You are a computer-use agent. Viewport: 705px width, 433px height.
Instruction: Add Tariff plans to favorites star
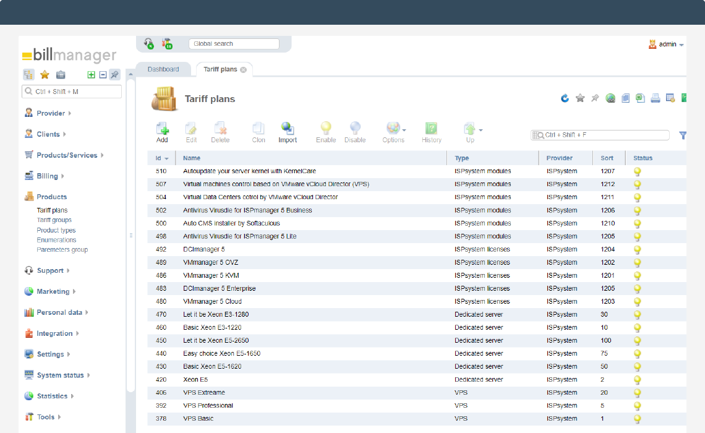(580, 98)
